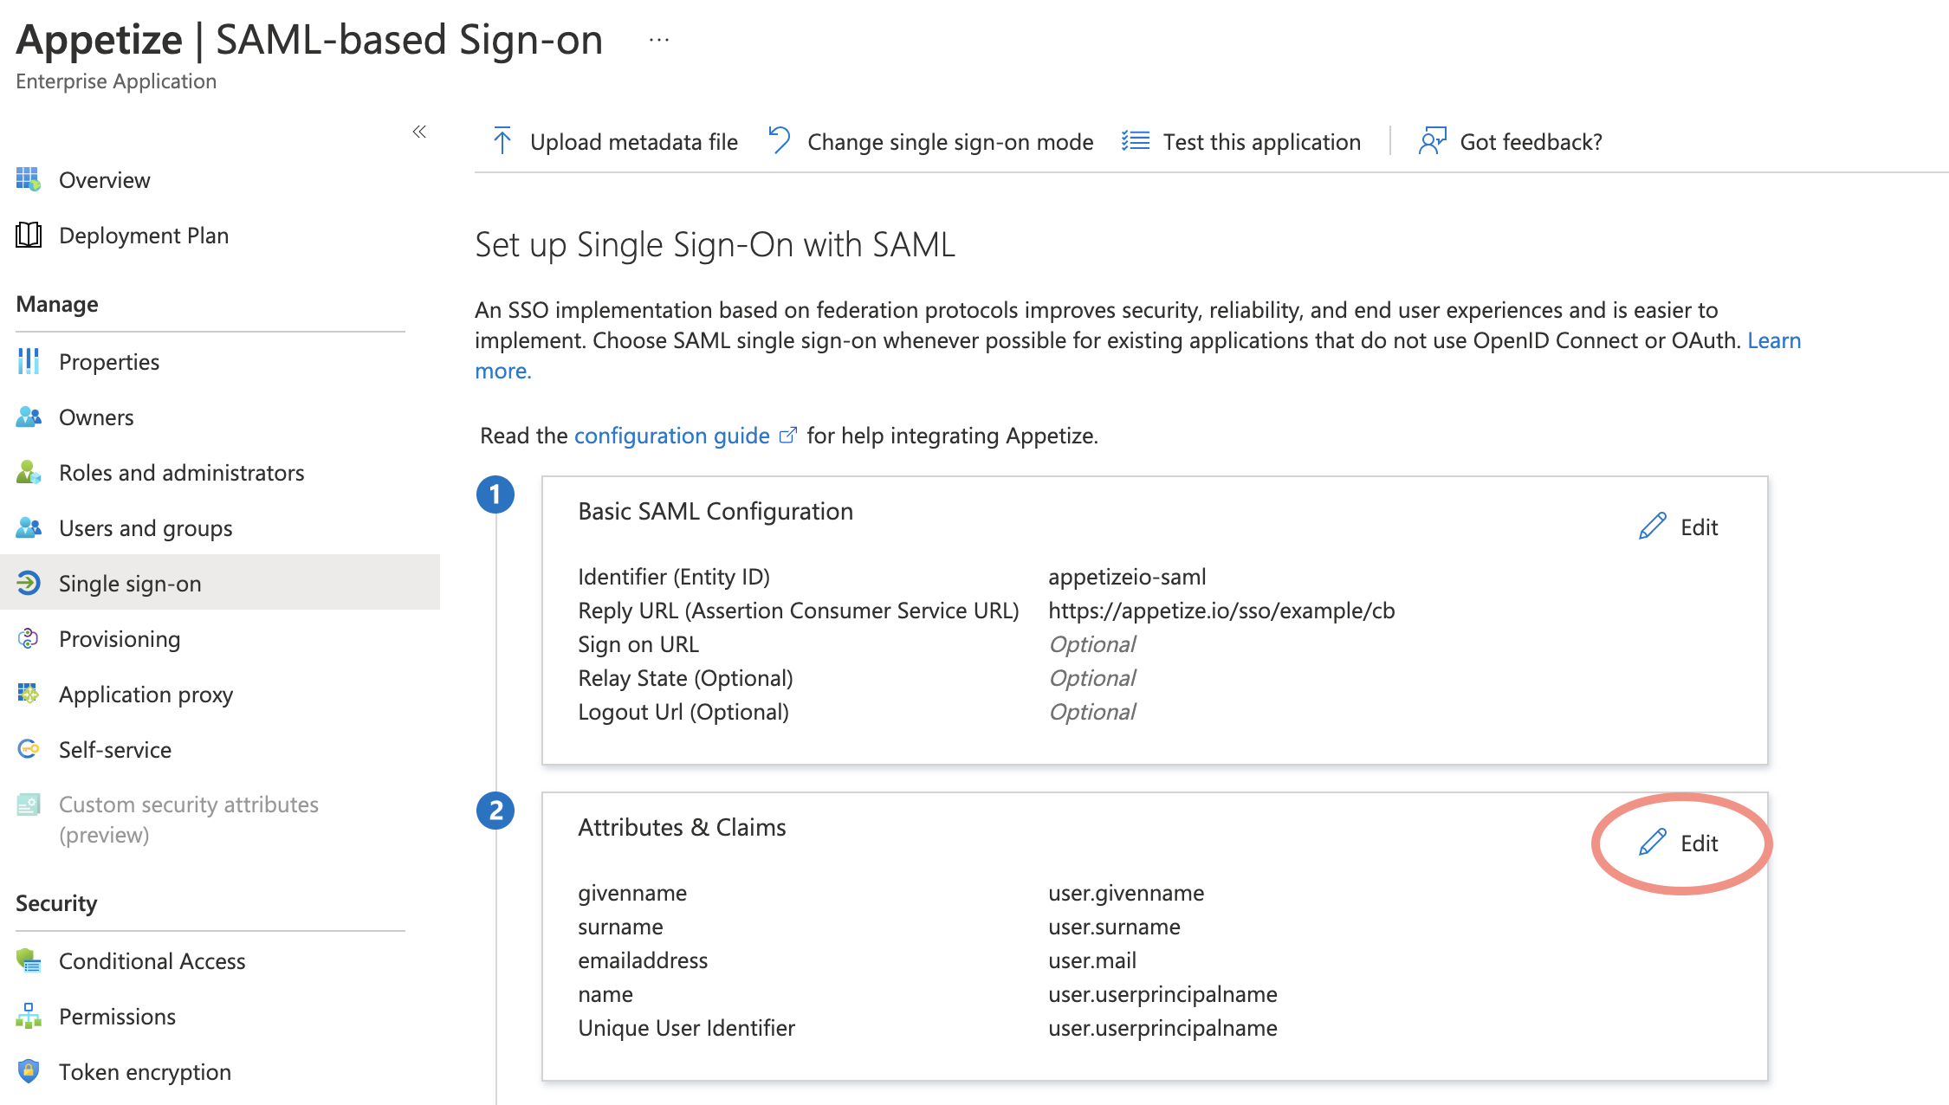Select Application proxy in Manage section
Screen dimensions: 1949x1105
pyautogui.click(x=146, y=695)
